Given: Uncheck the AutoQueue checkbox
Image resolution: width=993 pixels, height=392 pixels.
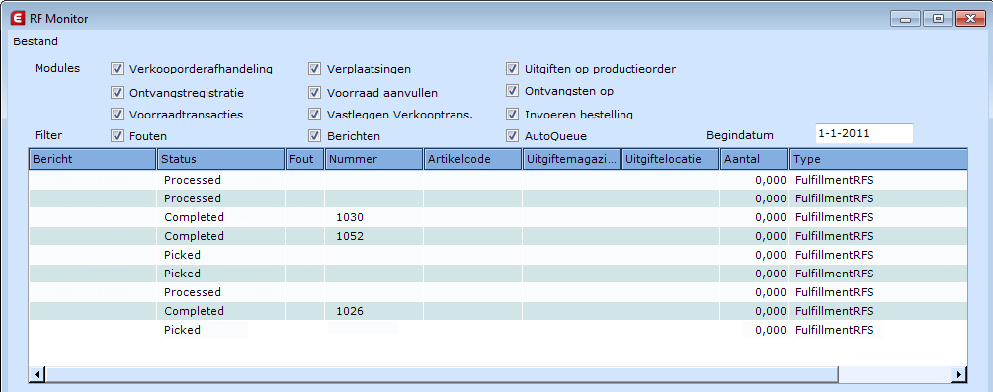Looking at the screenshot, I should [513, 135].
